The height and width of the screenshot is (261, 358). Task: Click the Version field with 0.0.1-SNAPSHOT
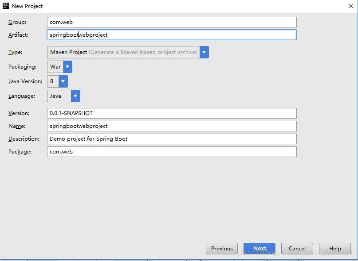click(x=172, y=113)
